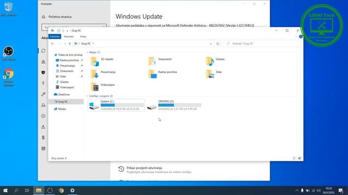
Task: Launch Google Chrome from the desktop
Action: [9, 77]
